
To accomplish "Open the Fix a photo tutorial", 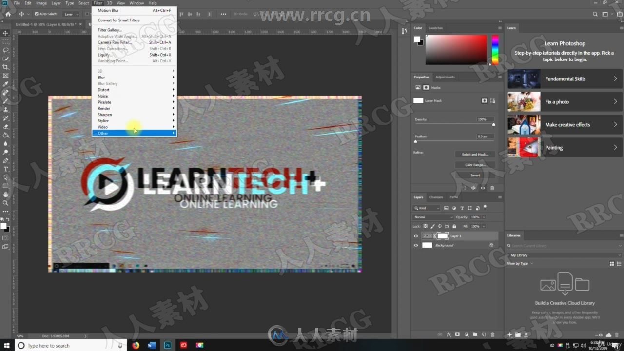I will (565, 102).
